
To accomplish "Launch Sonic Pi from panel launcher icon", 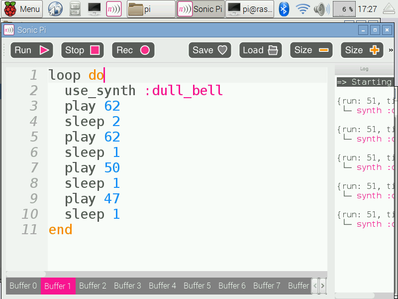I will [114, 9].
